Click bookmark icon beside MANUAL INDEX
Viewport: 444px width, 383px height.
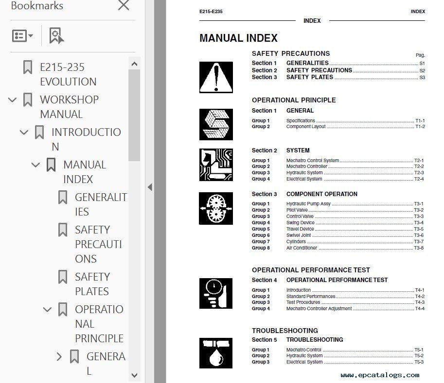[51, 165]
